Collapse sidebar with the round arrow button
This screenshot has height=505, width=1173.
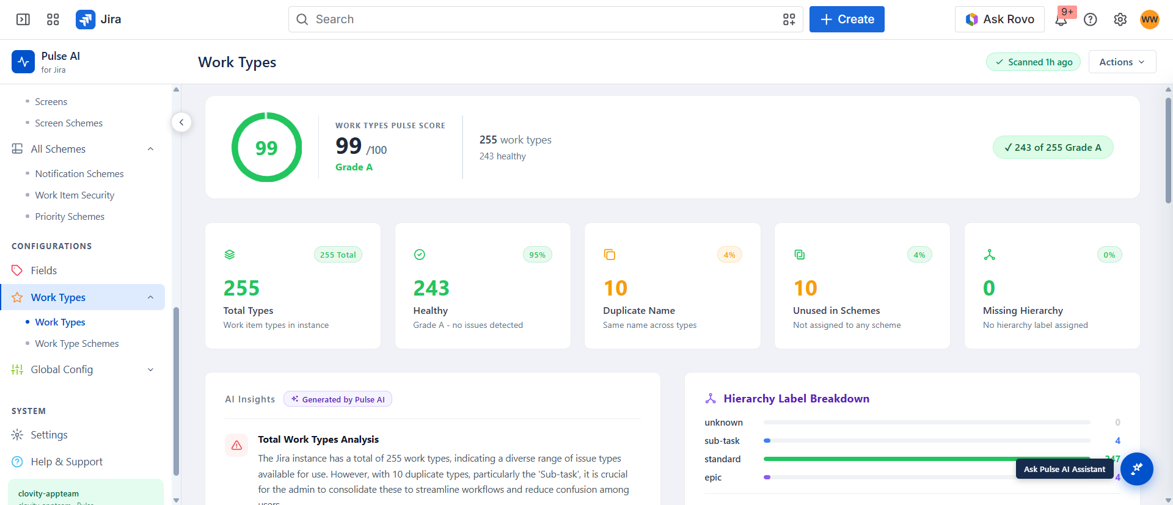tap(181, 122)
